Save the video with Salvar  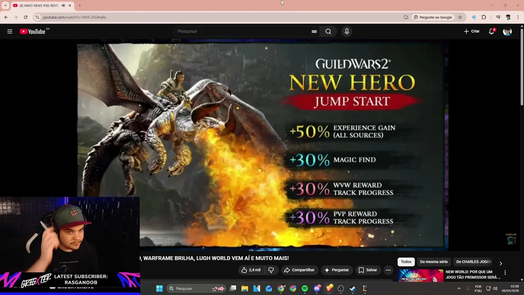[368, 270]
